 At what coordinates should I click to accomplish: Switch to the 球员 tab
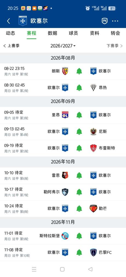73,33
